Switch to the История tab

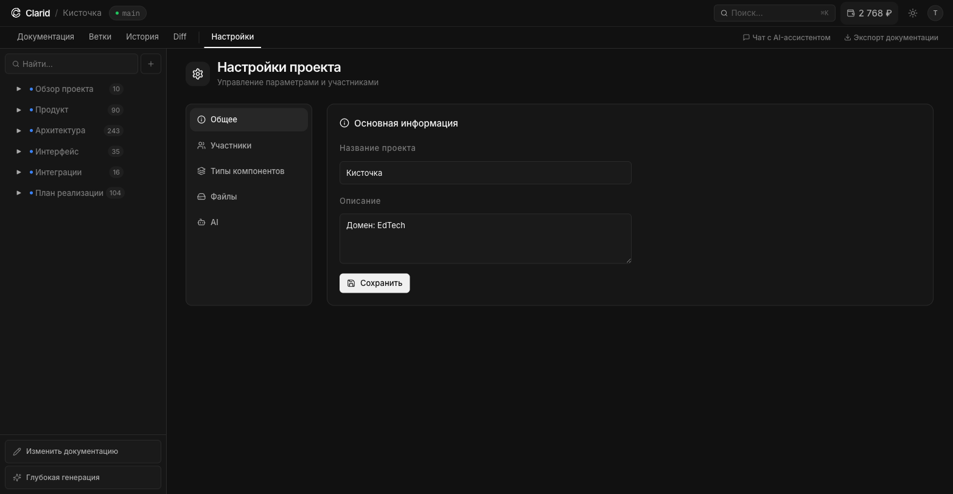(142, 37)
